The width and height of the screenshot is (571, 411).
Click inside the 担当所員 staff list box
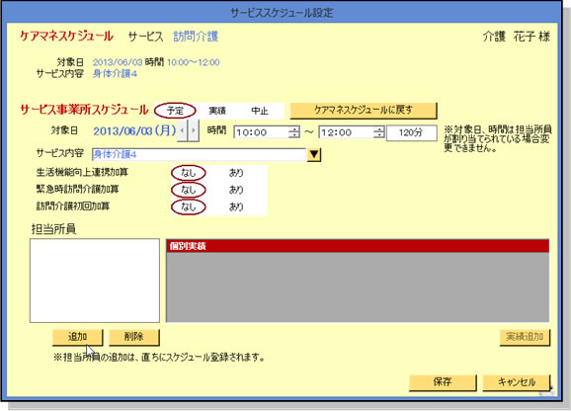pos(95,281)
